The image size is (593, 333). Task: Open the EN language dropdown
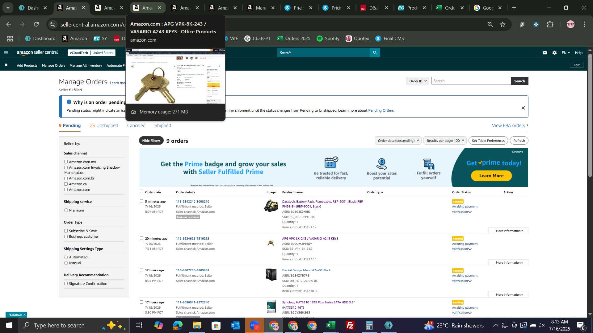(x=566, y=53)
